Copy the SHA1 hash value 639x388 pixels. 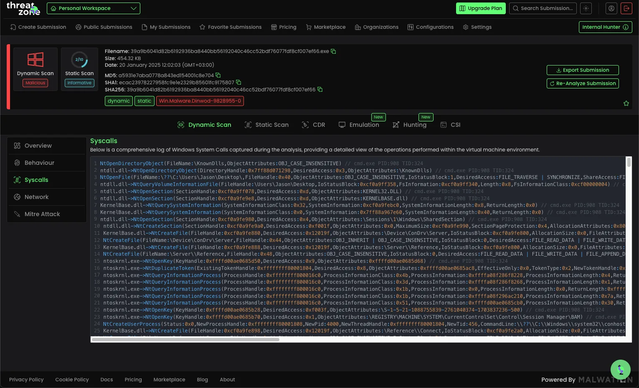tap(238, 83)
